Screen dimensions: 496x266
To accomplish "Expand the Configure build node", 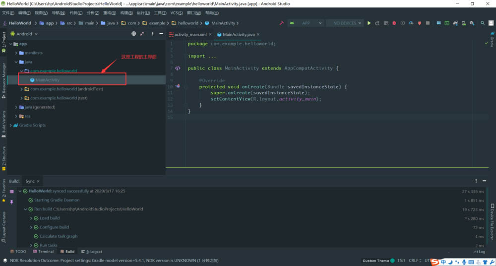I will (x=31, y=227).
